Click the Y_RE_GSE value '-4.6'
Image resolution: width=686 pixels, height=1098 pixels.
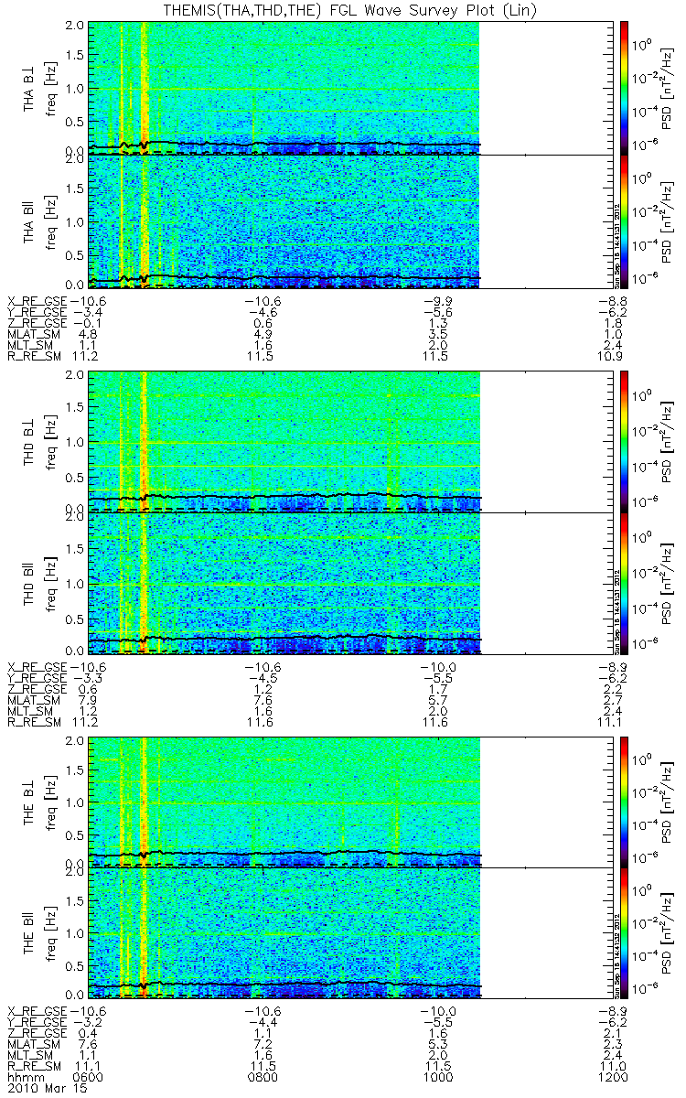point(263,311)
